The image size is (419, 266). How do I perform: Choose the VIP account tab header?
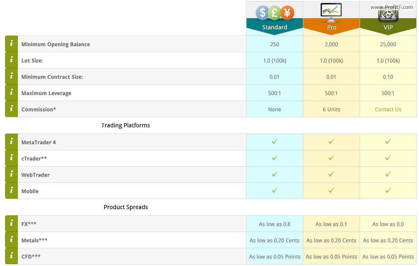388,27
